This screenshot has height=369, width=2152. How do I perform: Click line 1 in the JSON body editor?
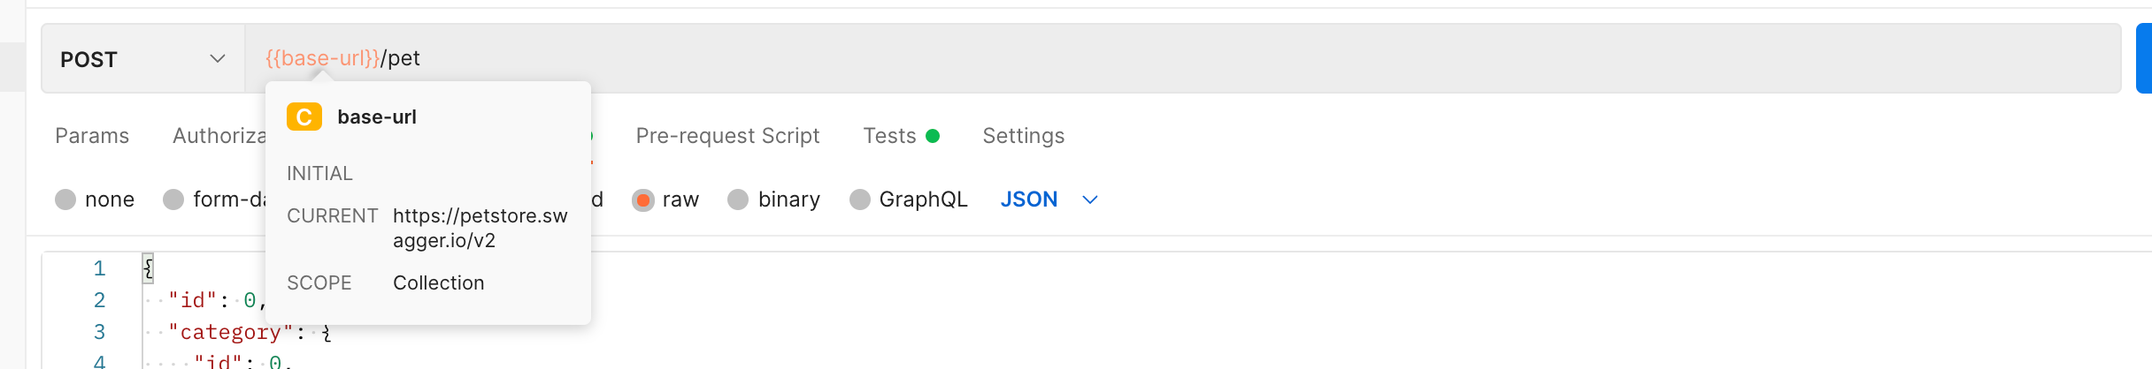(x=148, y=268)
